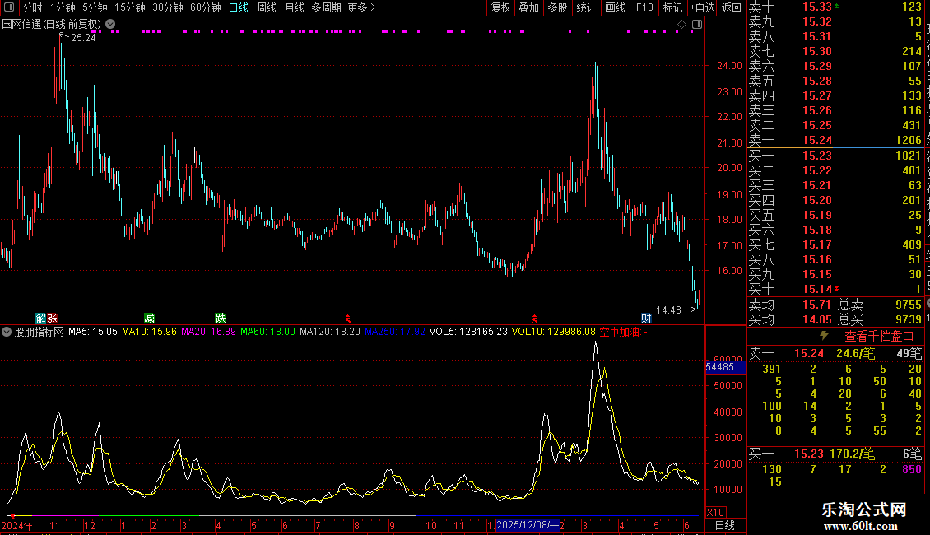Switch to 5分钟 period
The width and height of the screenshot is (930, 535).
(95, 7)
